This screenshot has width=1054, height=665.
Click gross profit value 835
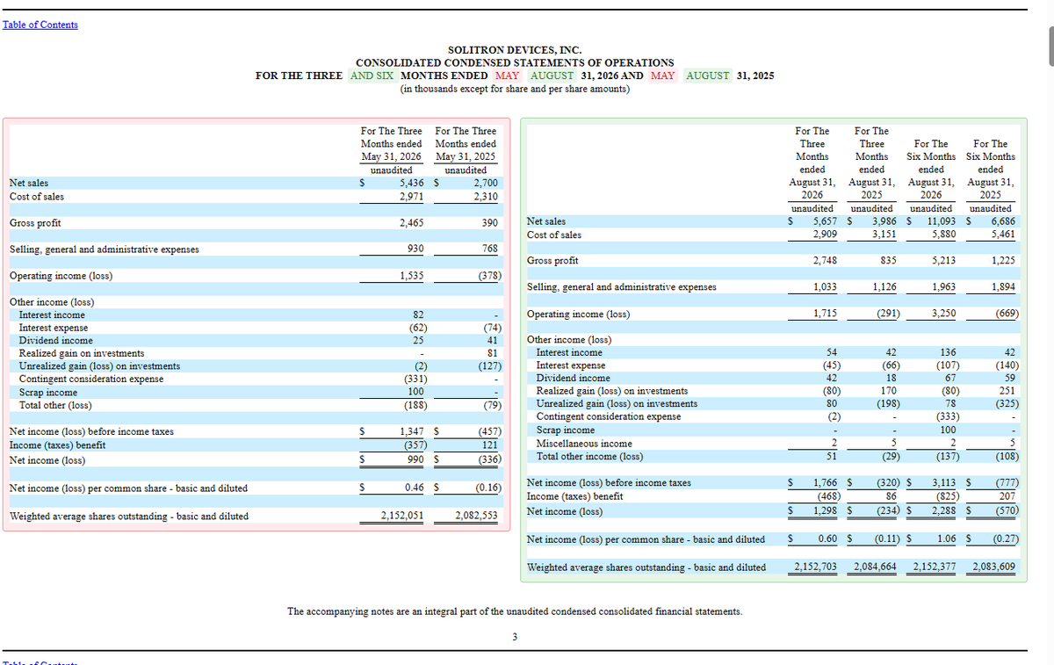coord(887,261)
